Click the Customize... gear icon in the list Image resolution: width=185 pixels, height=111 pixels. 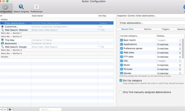point(2,26)
